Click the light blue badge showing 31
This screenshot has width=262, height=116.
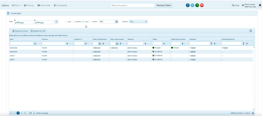[x=192, y=5]
